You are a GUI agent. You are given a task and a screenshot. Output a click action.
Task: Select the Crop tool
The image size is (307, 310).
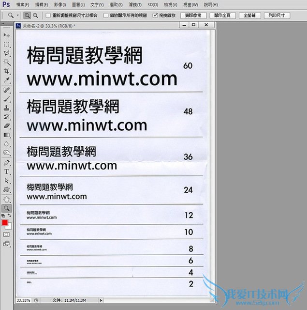(6, 71)
